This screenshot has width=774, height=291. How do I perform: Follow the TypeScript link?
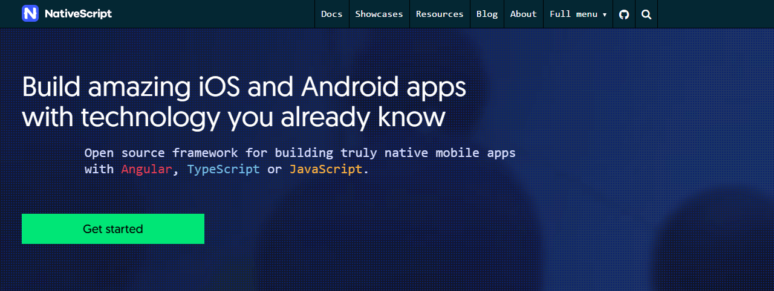224,169
